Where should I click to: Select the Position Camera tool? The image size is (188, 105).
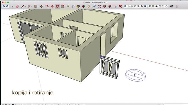pos(177,6)
